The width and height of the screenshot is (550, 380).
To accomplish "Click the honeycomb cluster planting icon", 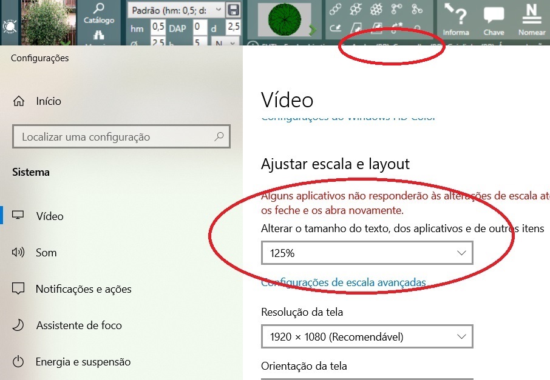I will tap(376, 10).
